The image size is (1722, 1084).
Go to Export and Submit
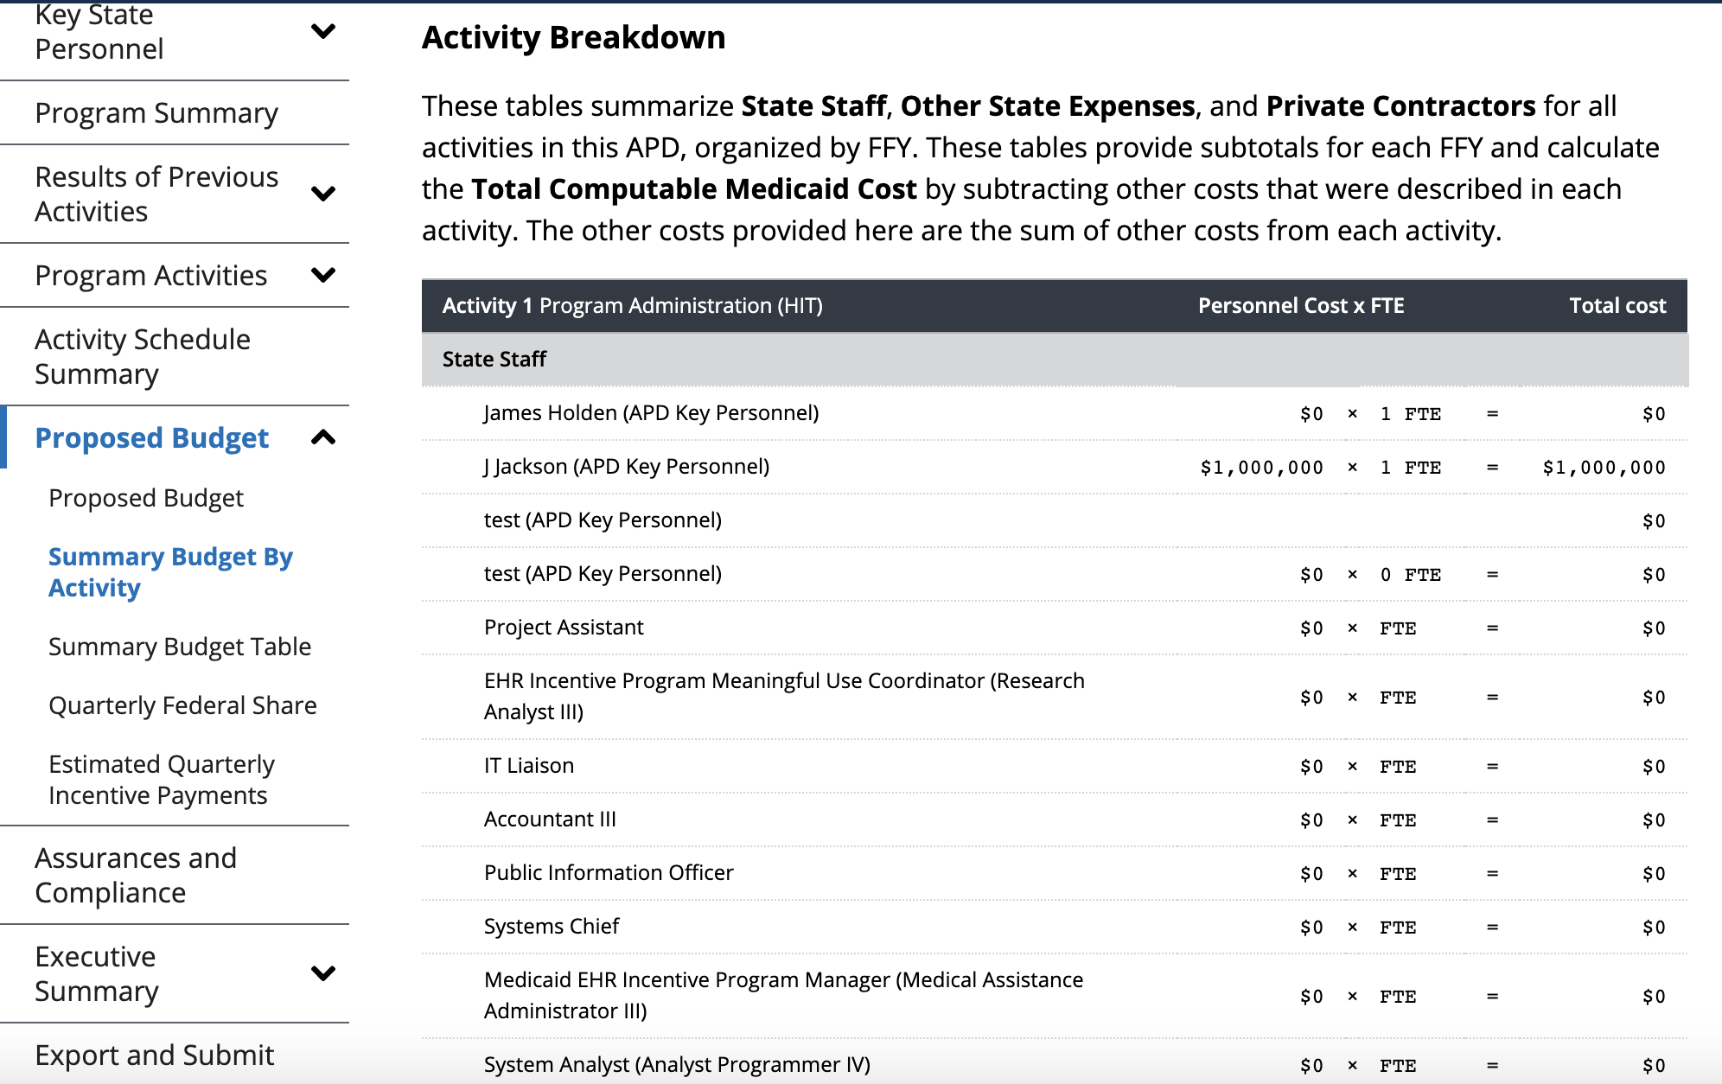pyautogui.click(x=154, y=1055)
